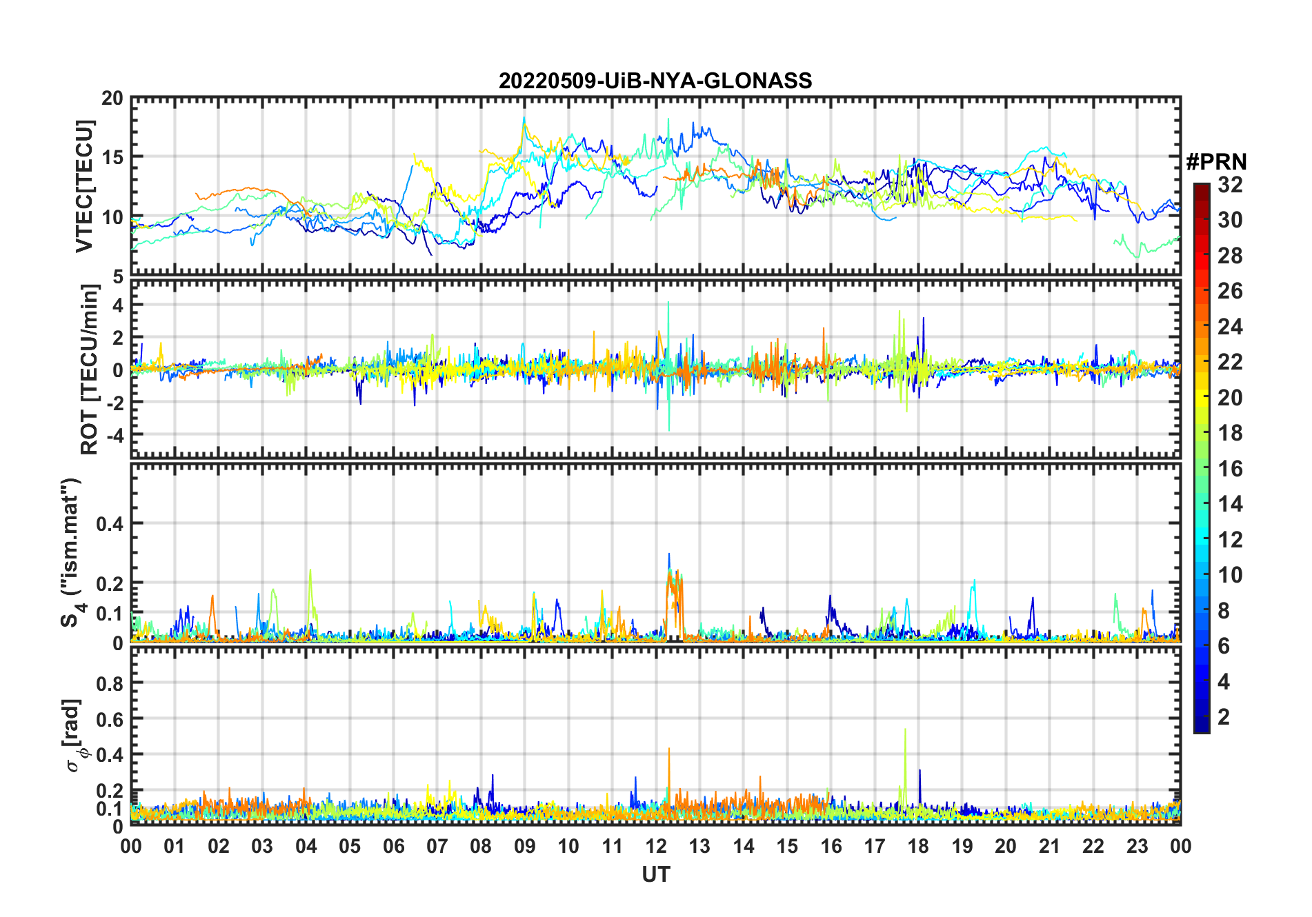Click inside the VTEC plot panel
The width and height of the screenshot is (1312, 917).
tap(656, 187)
